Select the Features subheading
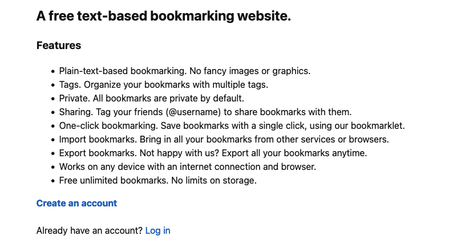457x252 pixels. 59,46
